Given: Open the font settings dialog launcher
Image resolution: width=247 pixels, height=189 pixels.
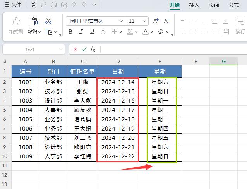Looking at the screenshot, I should (172, 35).
